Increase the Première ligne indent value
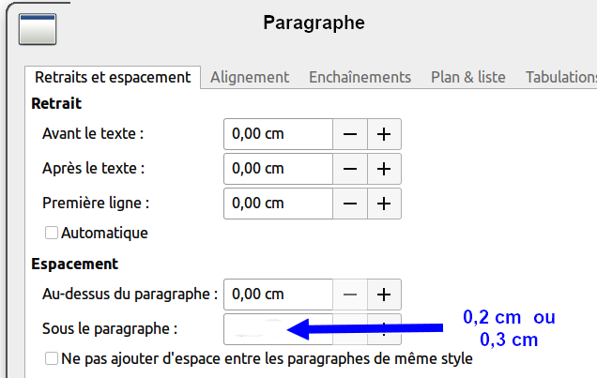The height and width of the screenshot is (378, 597). point(384,203)
